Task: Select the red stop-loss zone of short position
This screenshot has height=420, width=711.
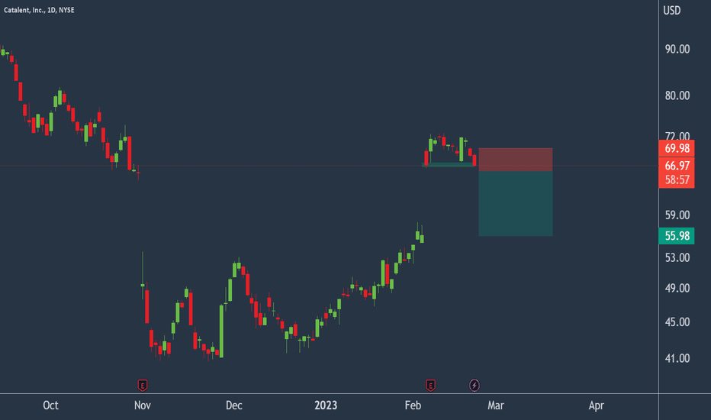Action: (516, 160)
